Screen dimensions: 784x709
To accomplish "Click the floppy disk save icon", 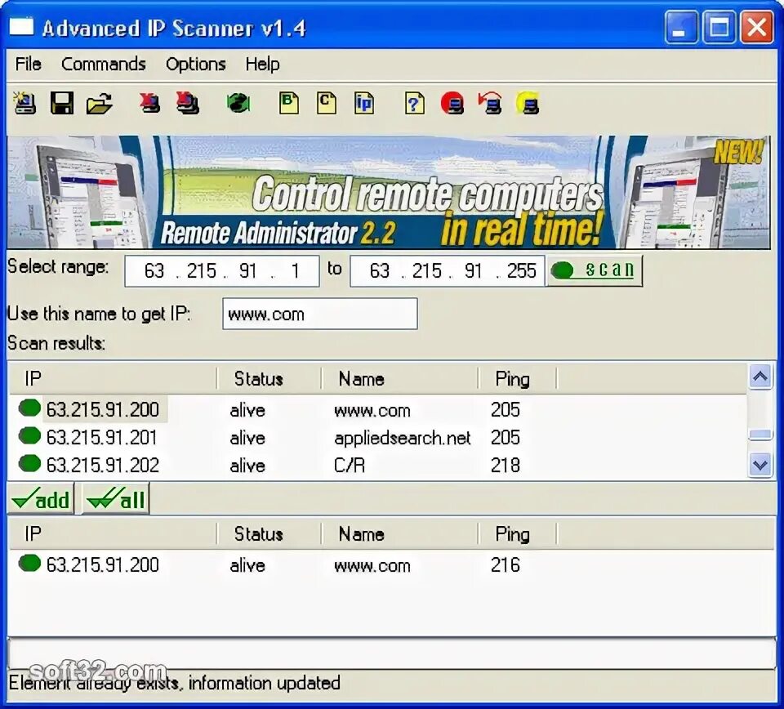I will tap(62, 103).
